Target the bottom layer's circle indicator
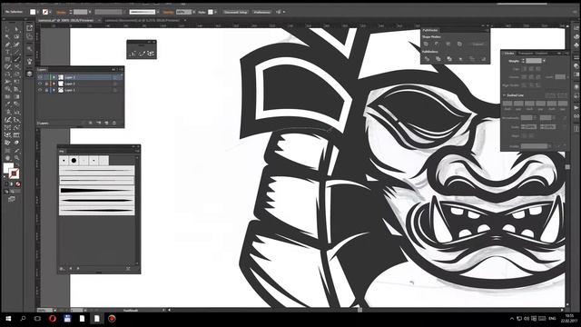Image resolution: width=581 pixels, height=327 pixels. click(115, 90)
